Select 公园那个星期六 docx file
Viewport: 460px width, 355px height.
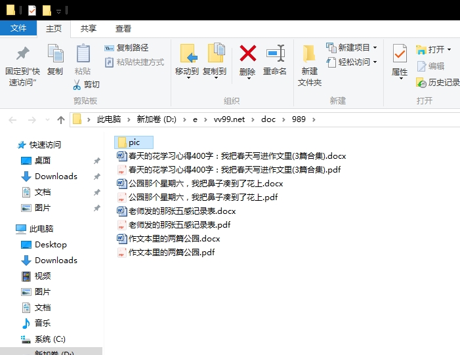200,183
